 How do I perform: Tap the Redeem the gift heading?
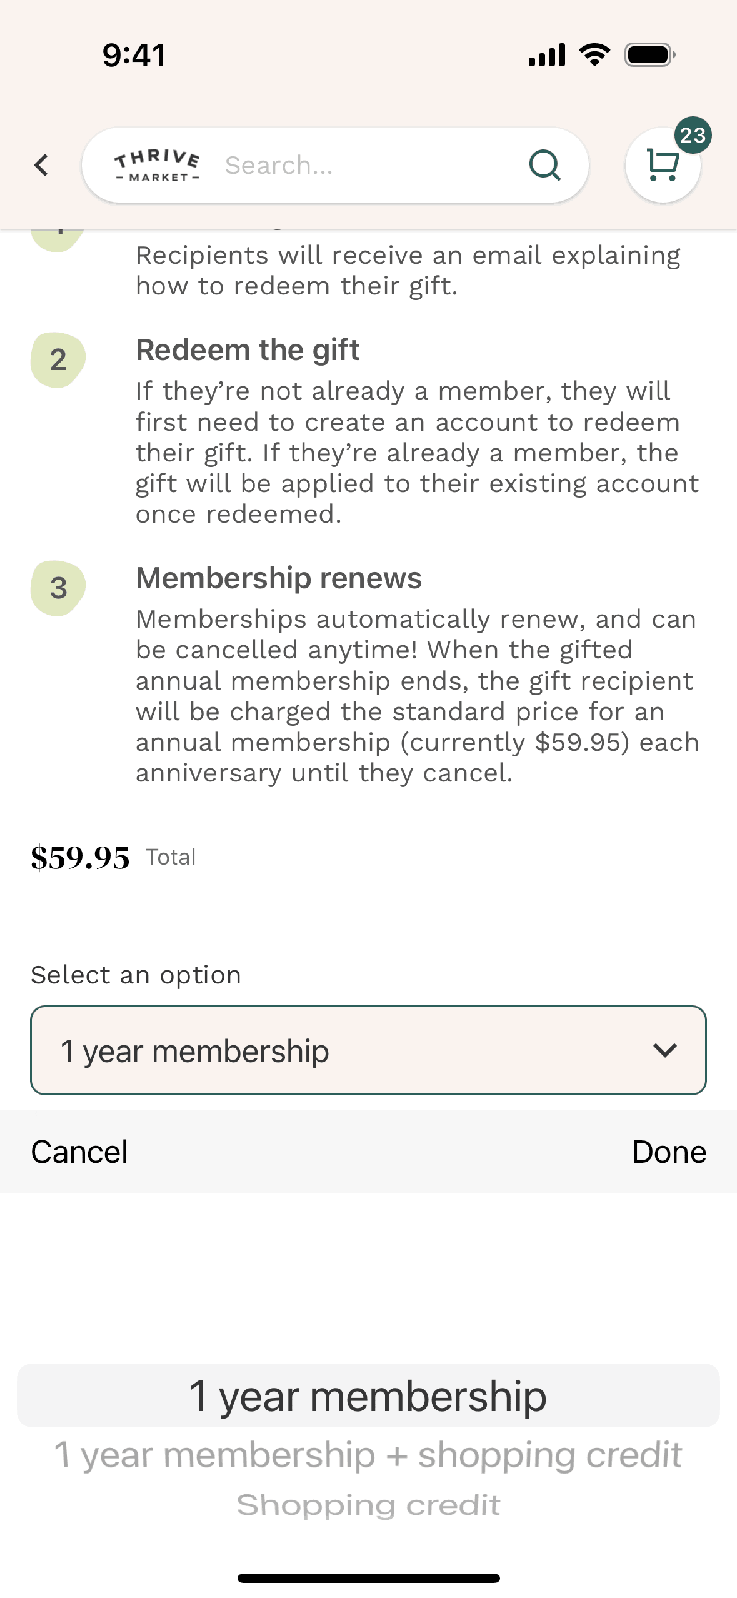pos(248,350)
